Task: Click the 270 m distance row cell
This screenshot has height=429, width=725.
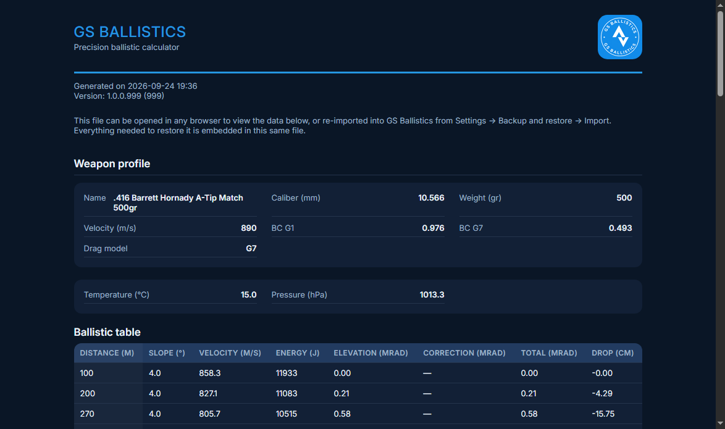Action: (87, 414)
